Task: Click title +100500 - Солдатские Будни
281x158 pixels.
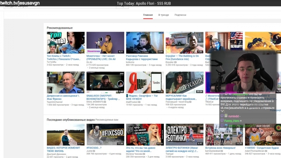Action: click(x=262, y=148)
